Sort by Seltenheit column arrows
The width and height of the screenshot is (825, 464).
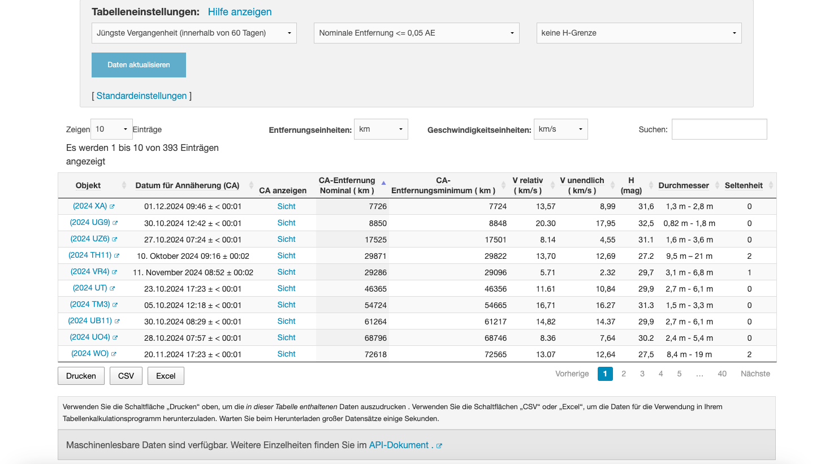point(771,185)
